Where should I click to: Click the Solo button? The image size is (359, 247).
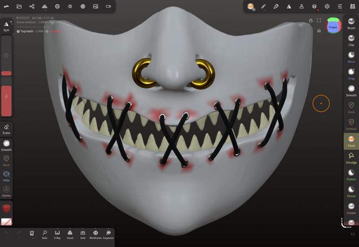[44, 234]
